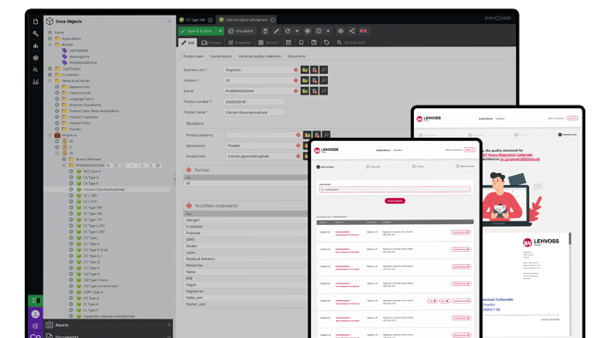Image resolution: width=602 pixels, height=338 pixels.
Task: Click the Show in tree target icon
Action: click(x=307, y=31)
